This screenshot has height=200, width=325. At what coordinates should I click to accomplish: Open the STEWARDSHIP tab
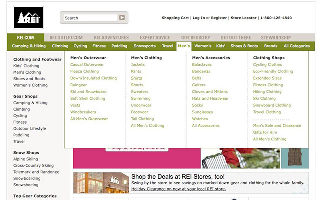(276, 38)
